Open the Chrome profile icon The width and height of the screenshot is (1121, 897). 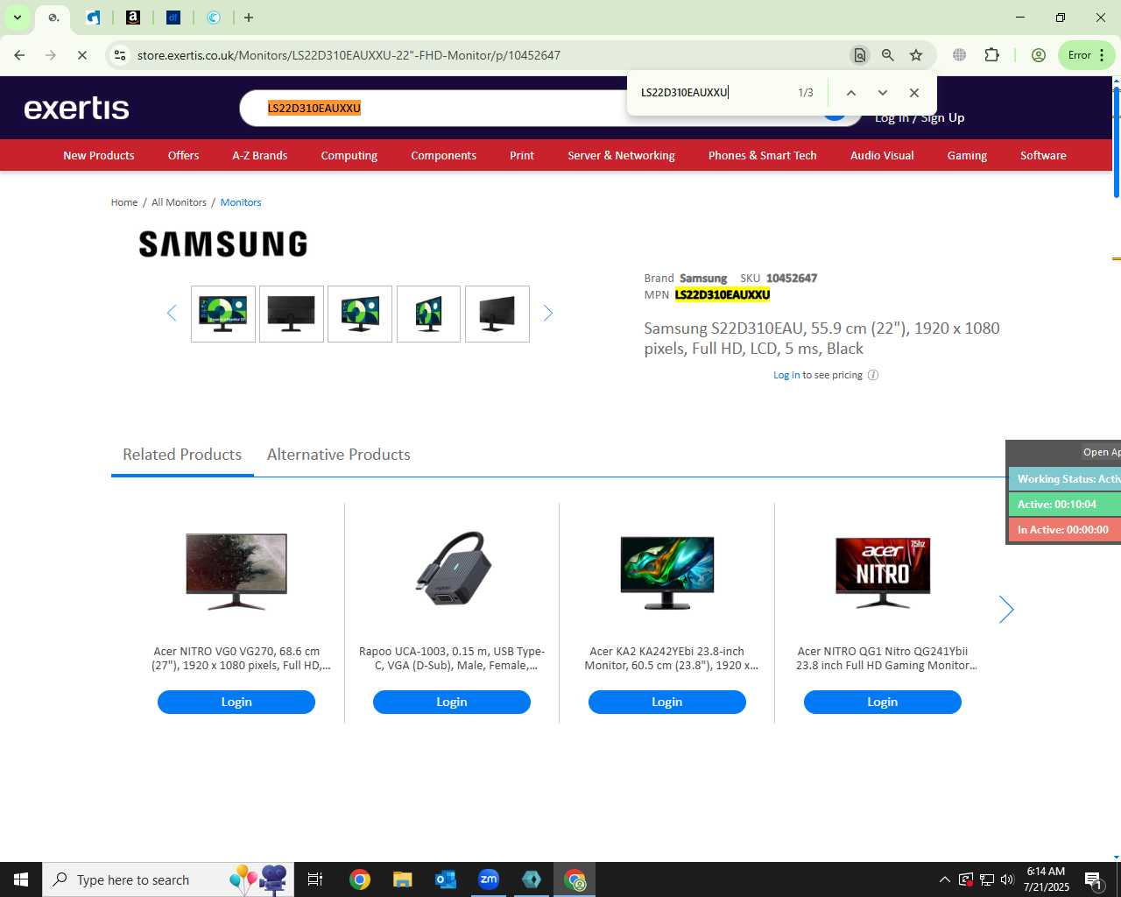click(x=1039, y=55)
